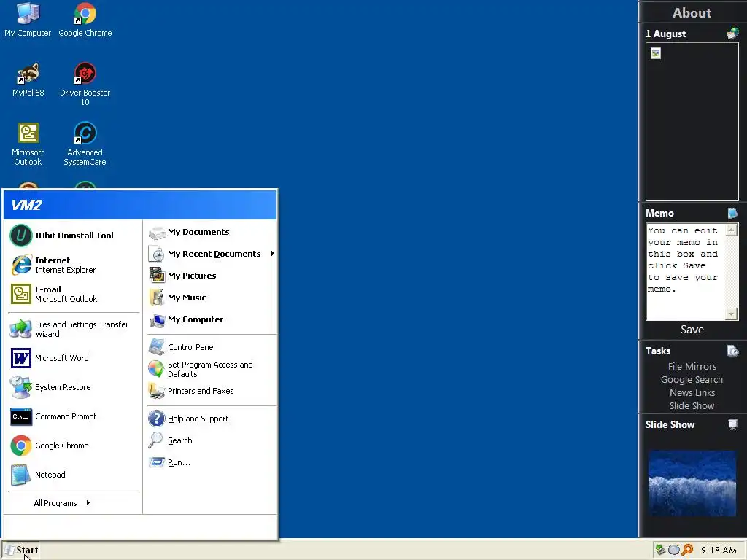
Task: Start Files and Settings Transfer Wizard
Action: pyautogui.click(x=74, y=329)
